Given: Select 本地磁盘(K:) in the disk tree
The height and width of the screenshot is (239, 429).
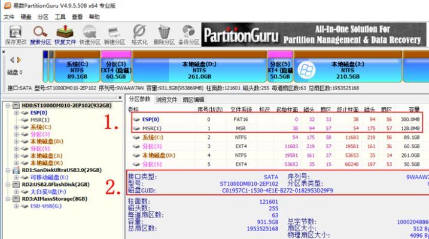Looking at the screenshot, I should [47, 163].
